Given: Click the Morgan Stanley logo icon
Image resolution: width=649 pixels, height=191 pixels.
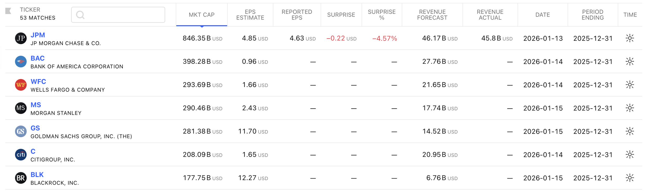Looking at the screenshot, I should (x=21, y=108).
